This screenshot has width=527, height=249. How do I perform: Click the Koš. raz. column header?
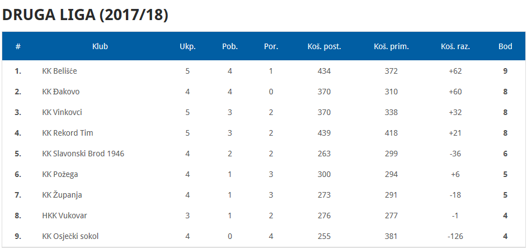(455, 47)
